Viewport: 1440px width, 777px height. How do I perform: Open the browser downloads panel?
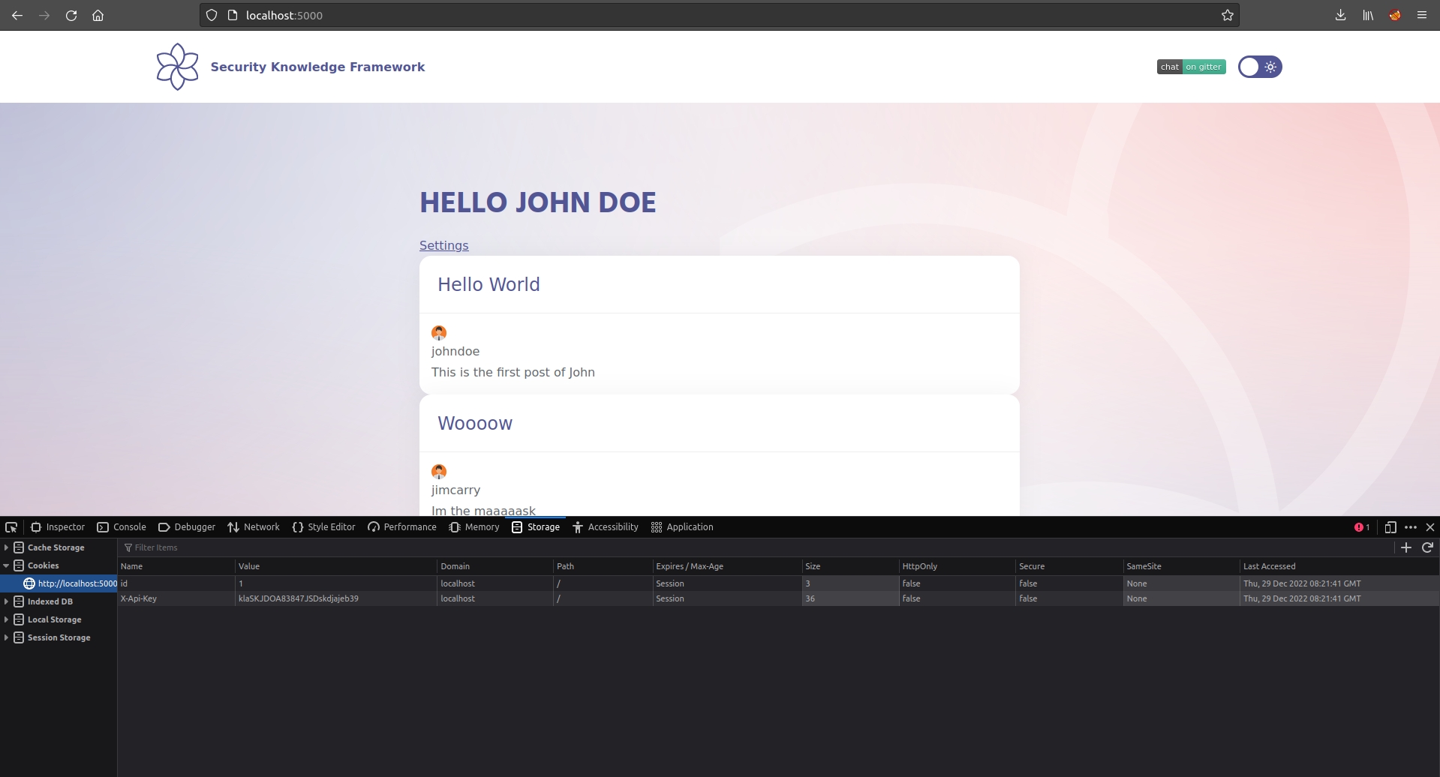(1340, 15)
